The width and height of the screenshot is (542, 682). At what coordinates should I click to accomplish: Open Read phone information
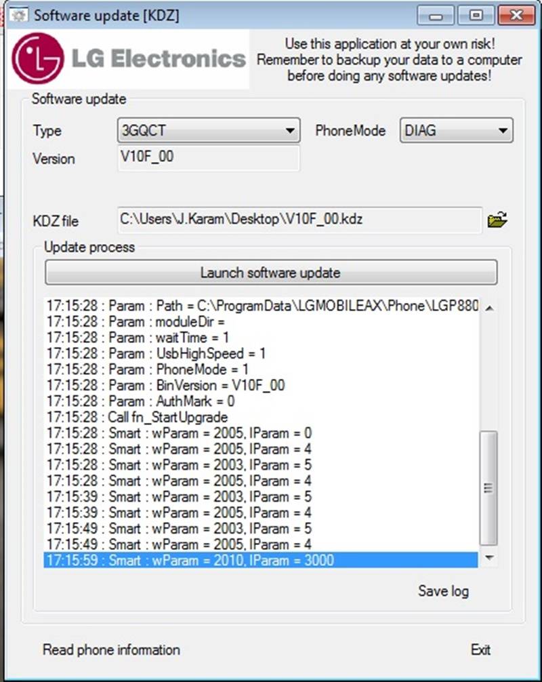click(x=111, y=650)
